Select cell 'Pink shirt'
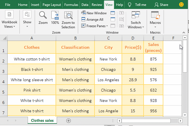Image resolution: width=189 pixels, height=126 pixels. pyautogui.click(x=32, y=90)
